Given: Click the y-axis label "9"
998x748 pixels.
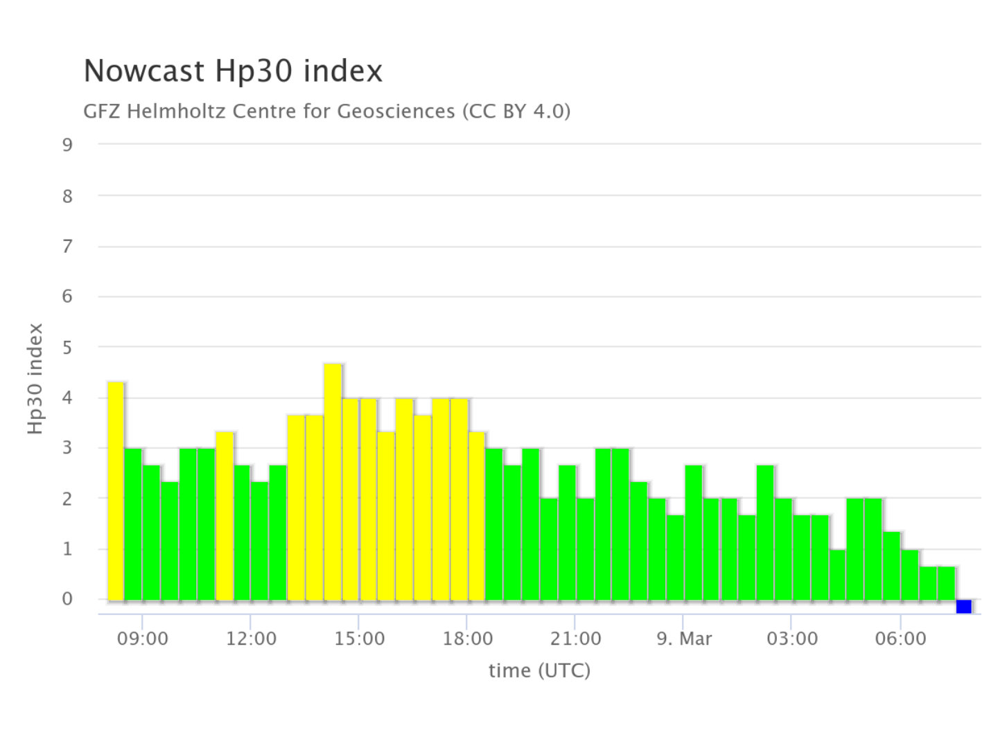Looking at the screenshot, I should 67,145.
